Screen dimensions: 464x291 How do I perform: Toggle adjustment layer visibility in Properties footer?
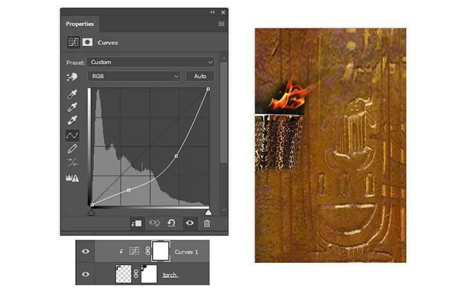(x=189, y=223)
